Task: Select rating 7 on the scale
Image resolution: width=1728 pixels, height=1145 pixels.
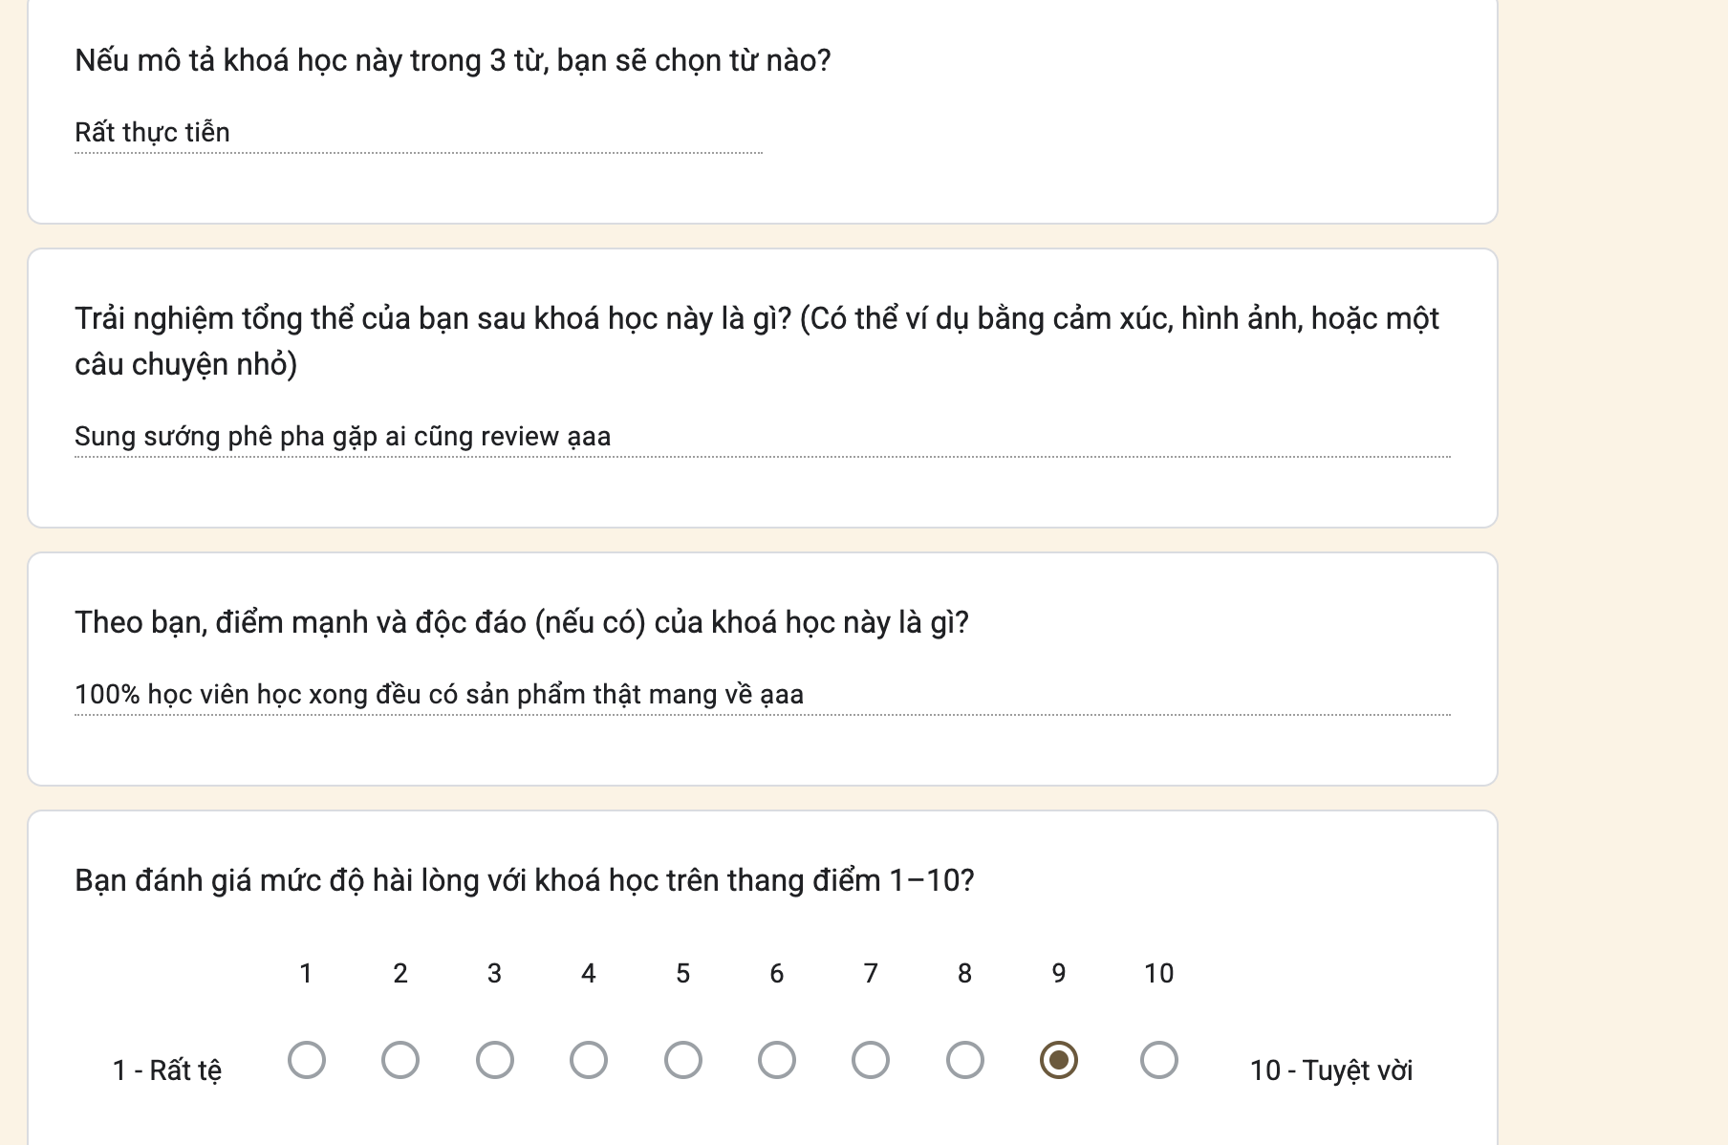Action: tap(870, 1060)
